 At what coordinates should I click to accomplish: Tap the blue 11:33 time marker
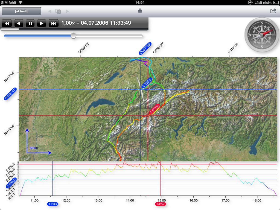click(52, 204)
